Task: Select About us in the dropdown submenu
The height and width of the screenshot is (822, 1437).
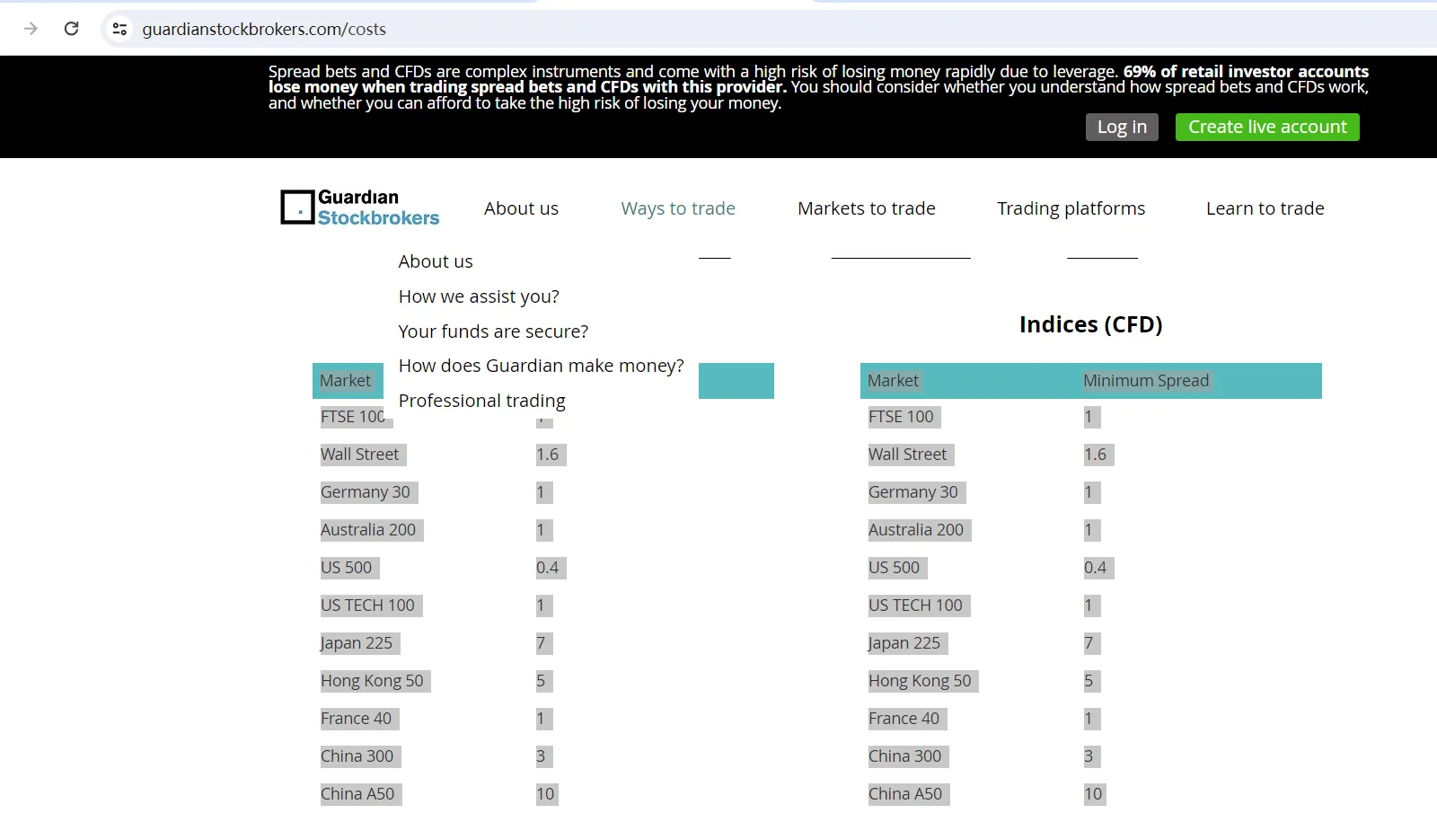Action: pos(436,261)
